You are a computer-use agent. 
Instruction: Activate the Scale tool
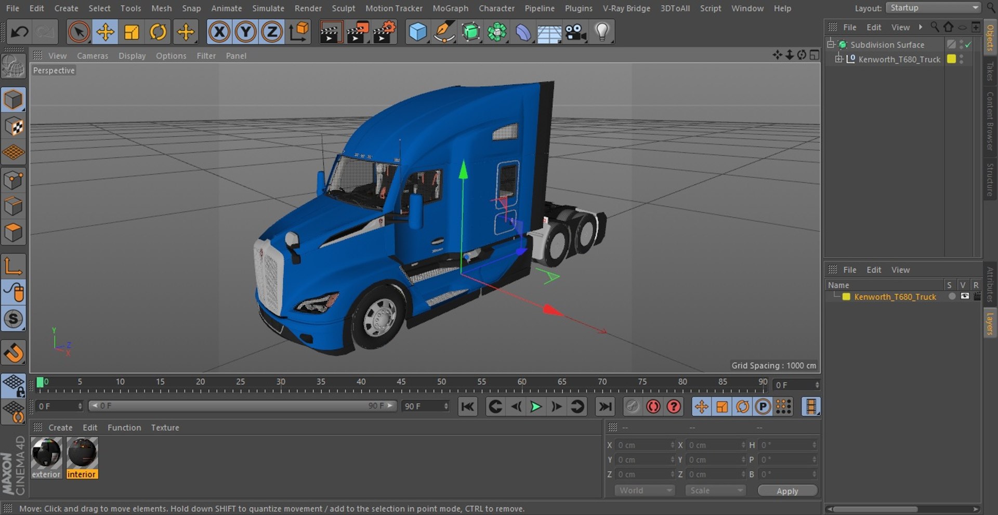132,32
